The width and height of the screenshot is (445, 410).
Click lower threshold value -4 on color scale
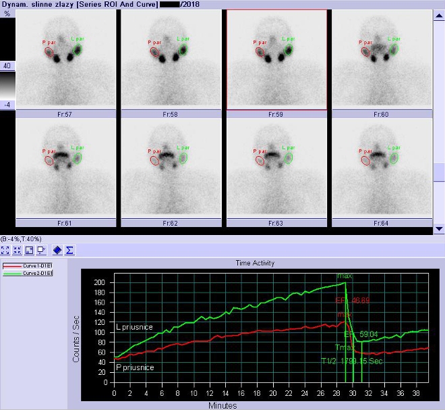click(x=7, y=105)
